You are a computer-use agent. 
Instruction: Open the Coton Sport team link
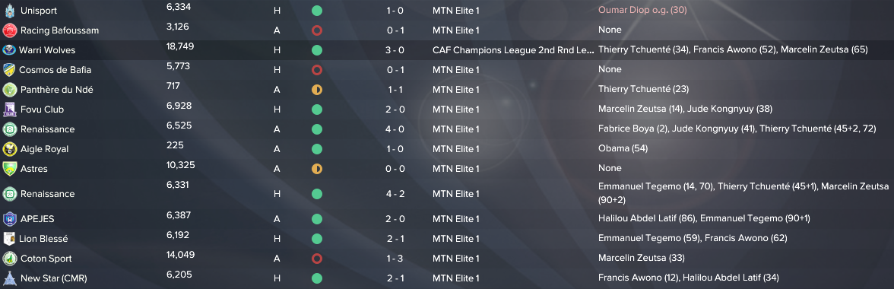46,259
